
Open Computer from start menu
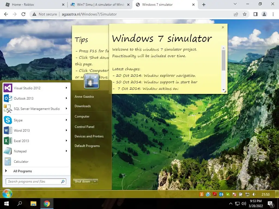(82, 116)
